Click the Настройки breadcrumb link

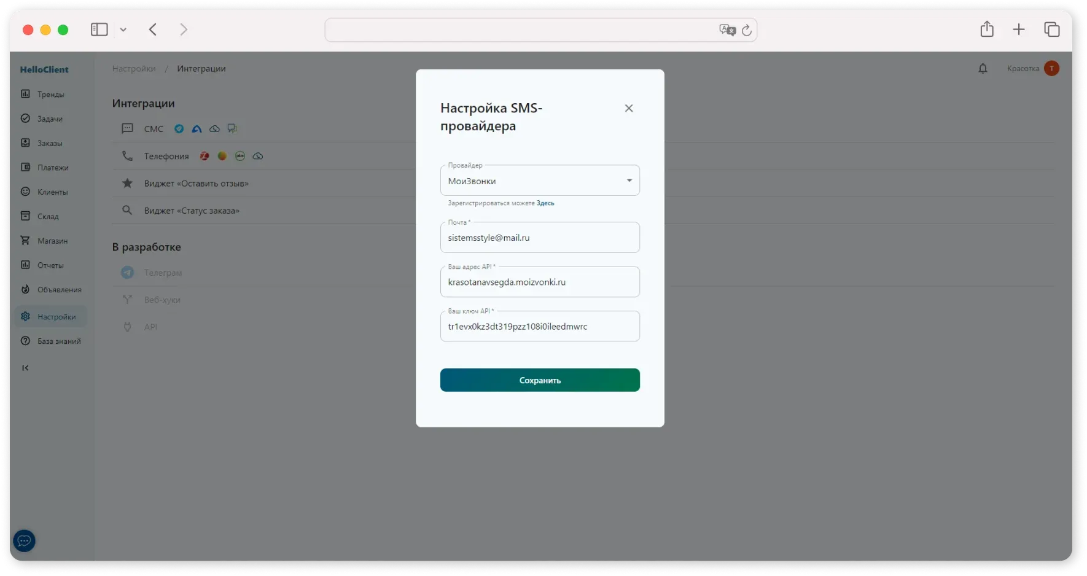[x=134, y=69]
